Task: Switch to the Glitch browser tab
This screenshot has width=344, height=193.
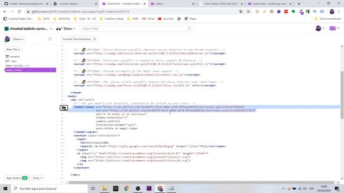Action: click(x=172, y=4)
